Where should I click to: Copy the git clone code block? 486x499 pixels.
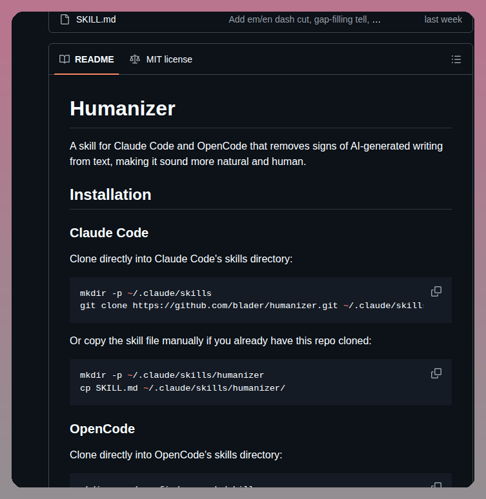click(x=436, y=291)
